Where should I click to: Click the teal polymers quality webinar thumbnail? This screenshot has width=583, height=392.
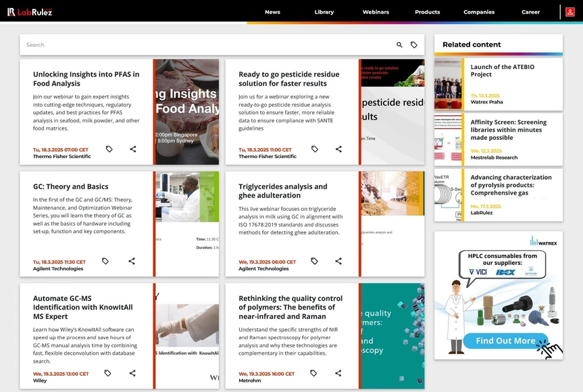tap(392, 336)
